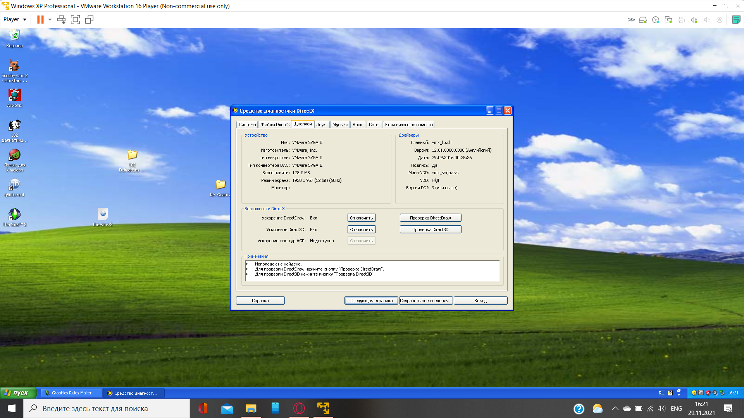Enter VMware full screen mode icon
Viewport: 744px width, 418px height.
pos(75,19)
